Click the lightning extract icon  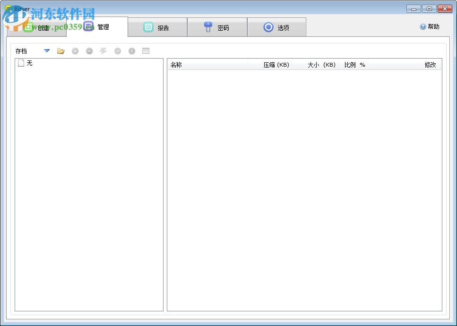pos(103,51)
